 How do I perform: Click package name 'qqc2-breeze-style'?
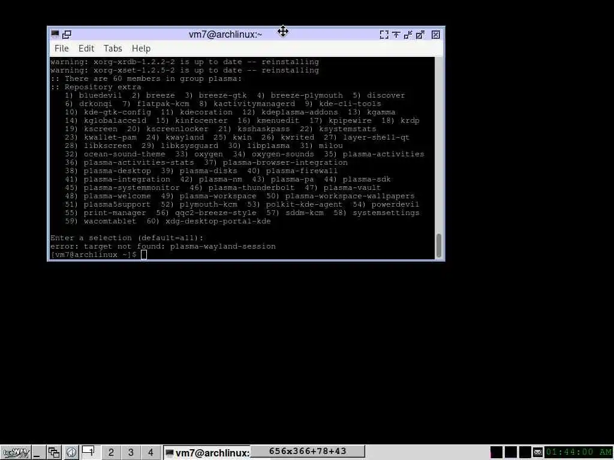click(x=216, y=213)
